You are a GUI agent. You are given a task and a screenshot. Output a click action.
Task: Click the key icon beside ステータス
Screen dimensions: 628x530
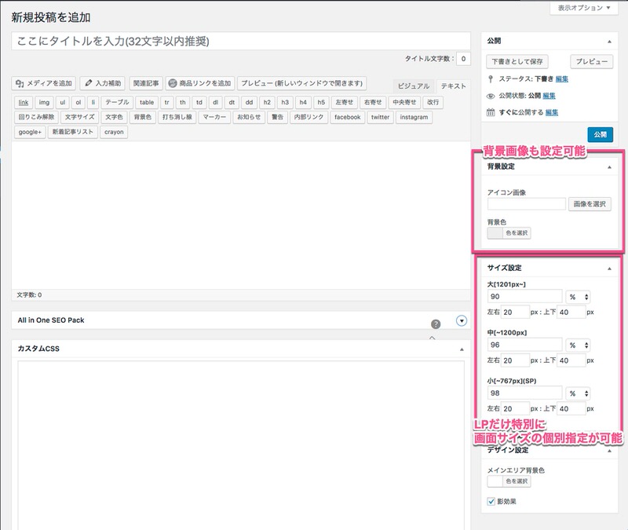coord(491,79)
